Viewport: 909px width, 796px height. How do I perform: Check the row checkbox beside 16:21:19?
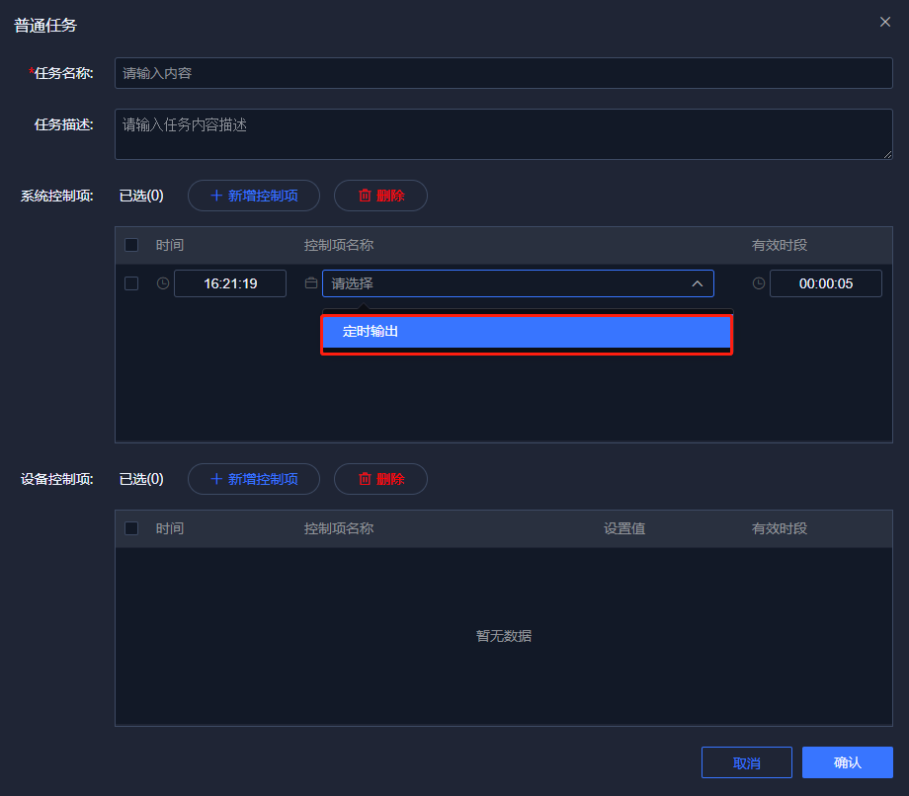click(131, 283)
